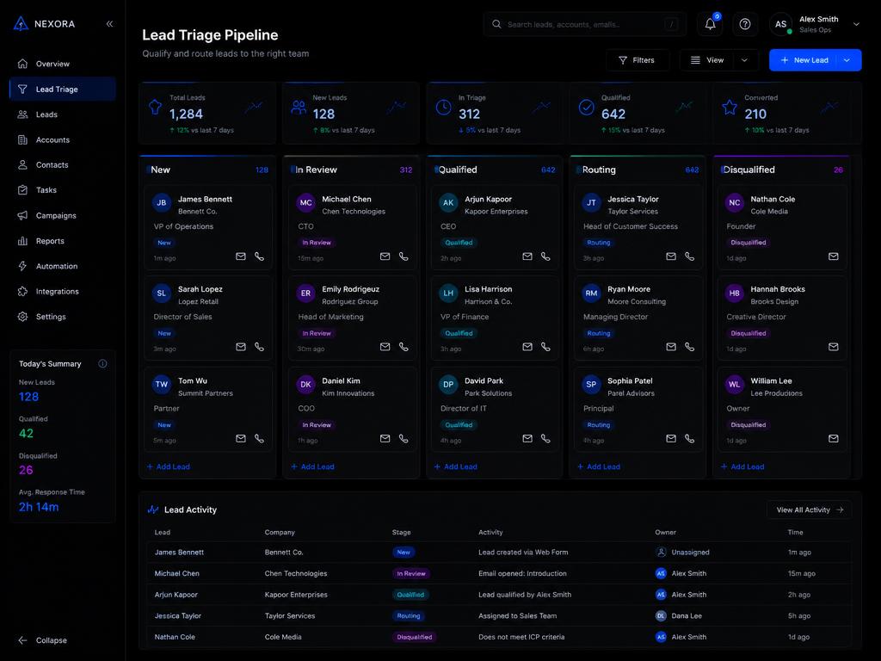Viewport: 881px width, 661px height.
Task: Click the View button
Action: click(708, 60)
